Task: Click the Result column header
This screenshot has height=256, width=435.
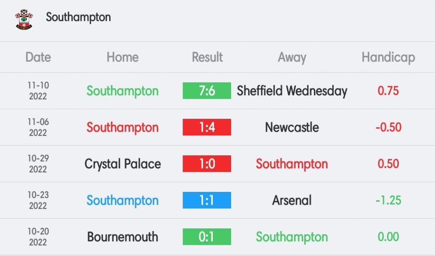Action: 207,57
